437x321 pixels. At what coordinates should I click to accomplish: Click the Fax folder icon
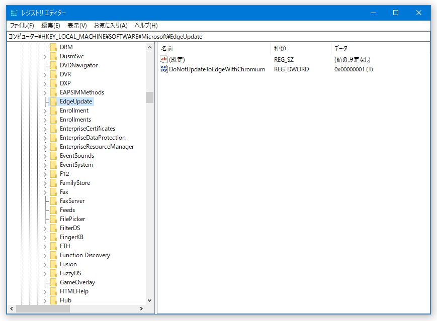[x=53, y=192]
